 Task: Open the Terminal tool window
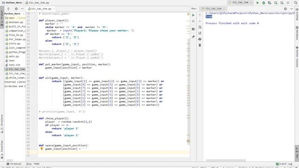[14, 164]
